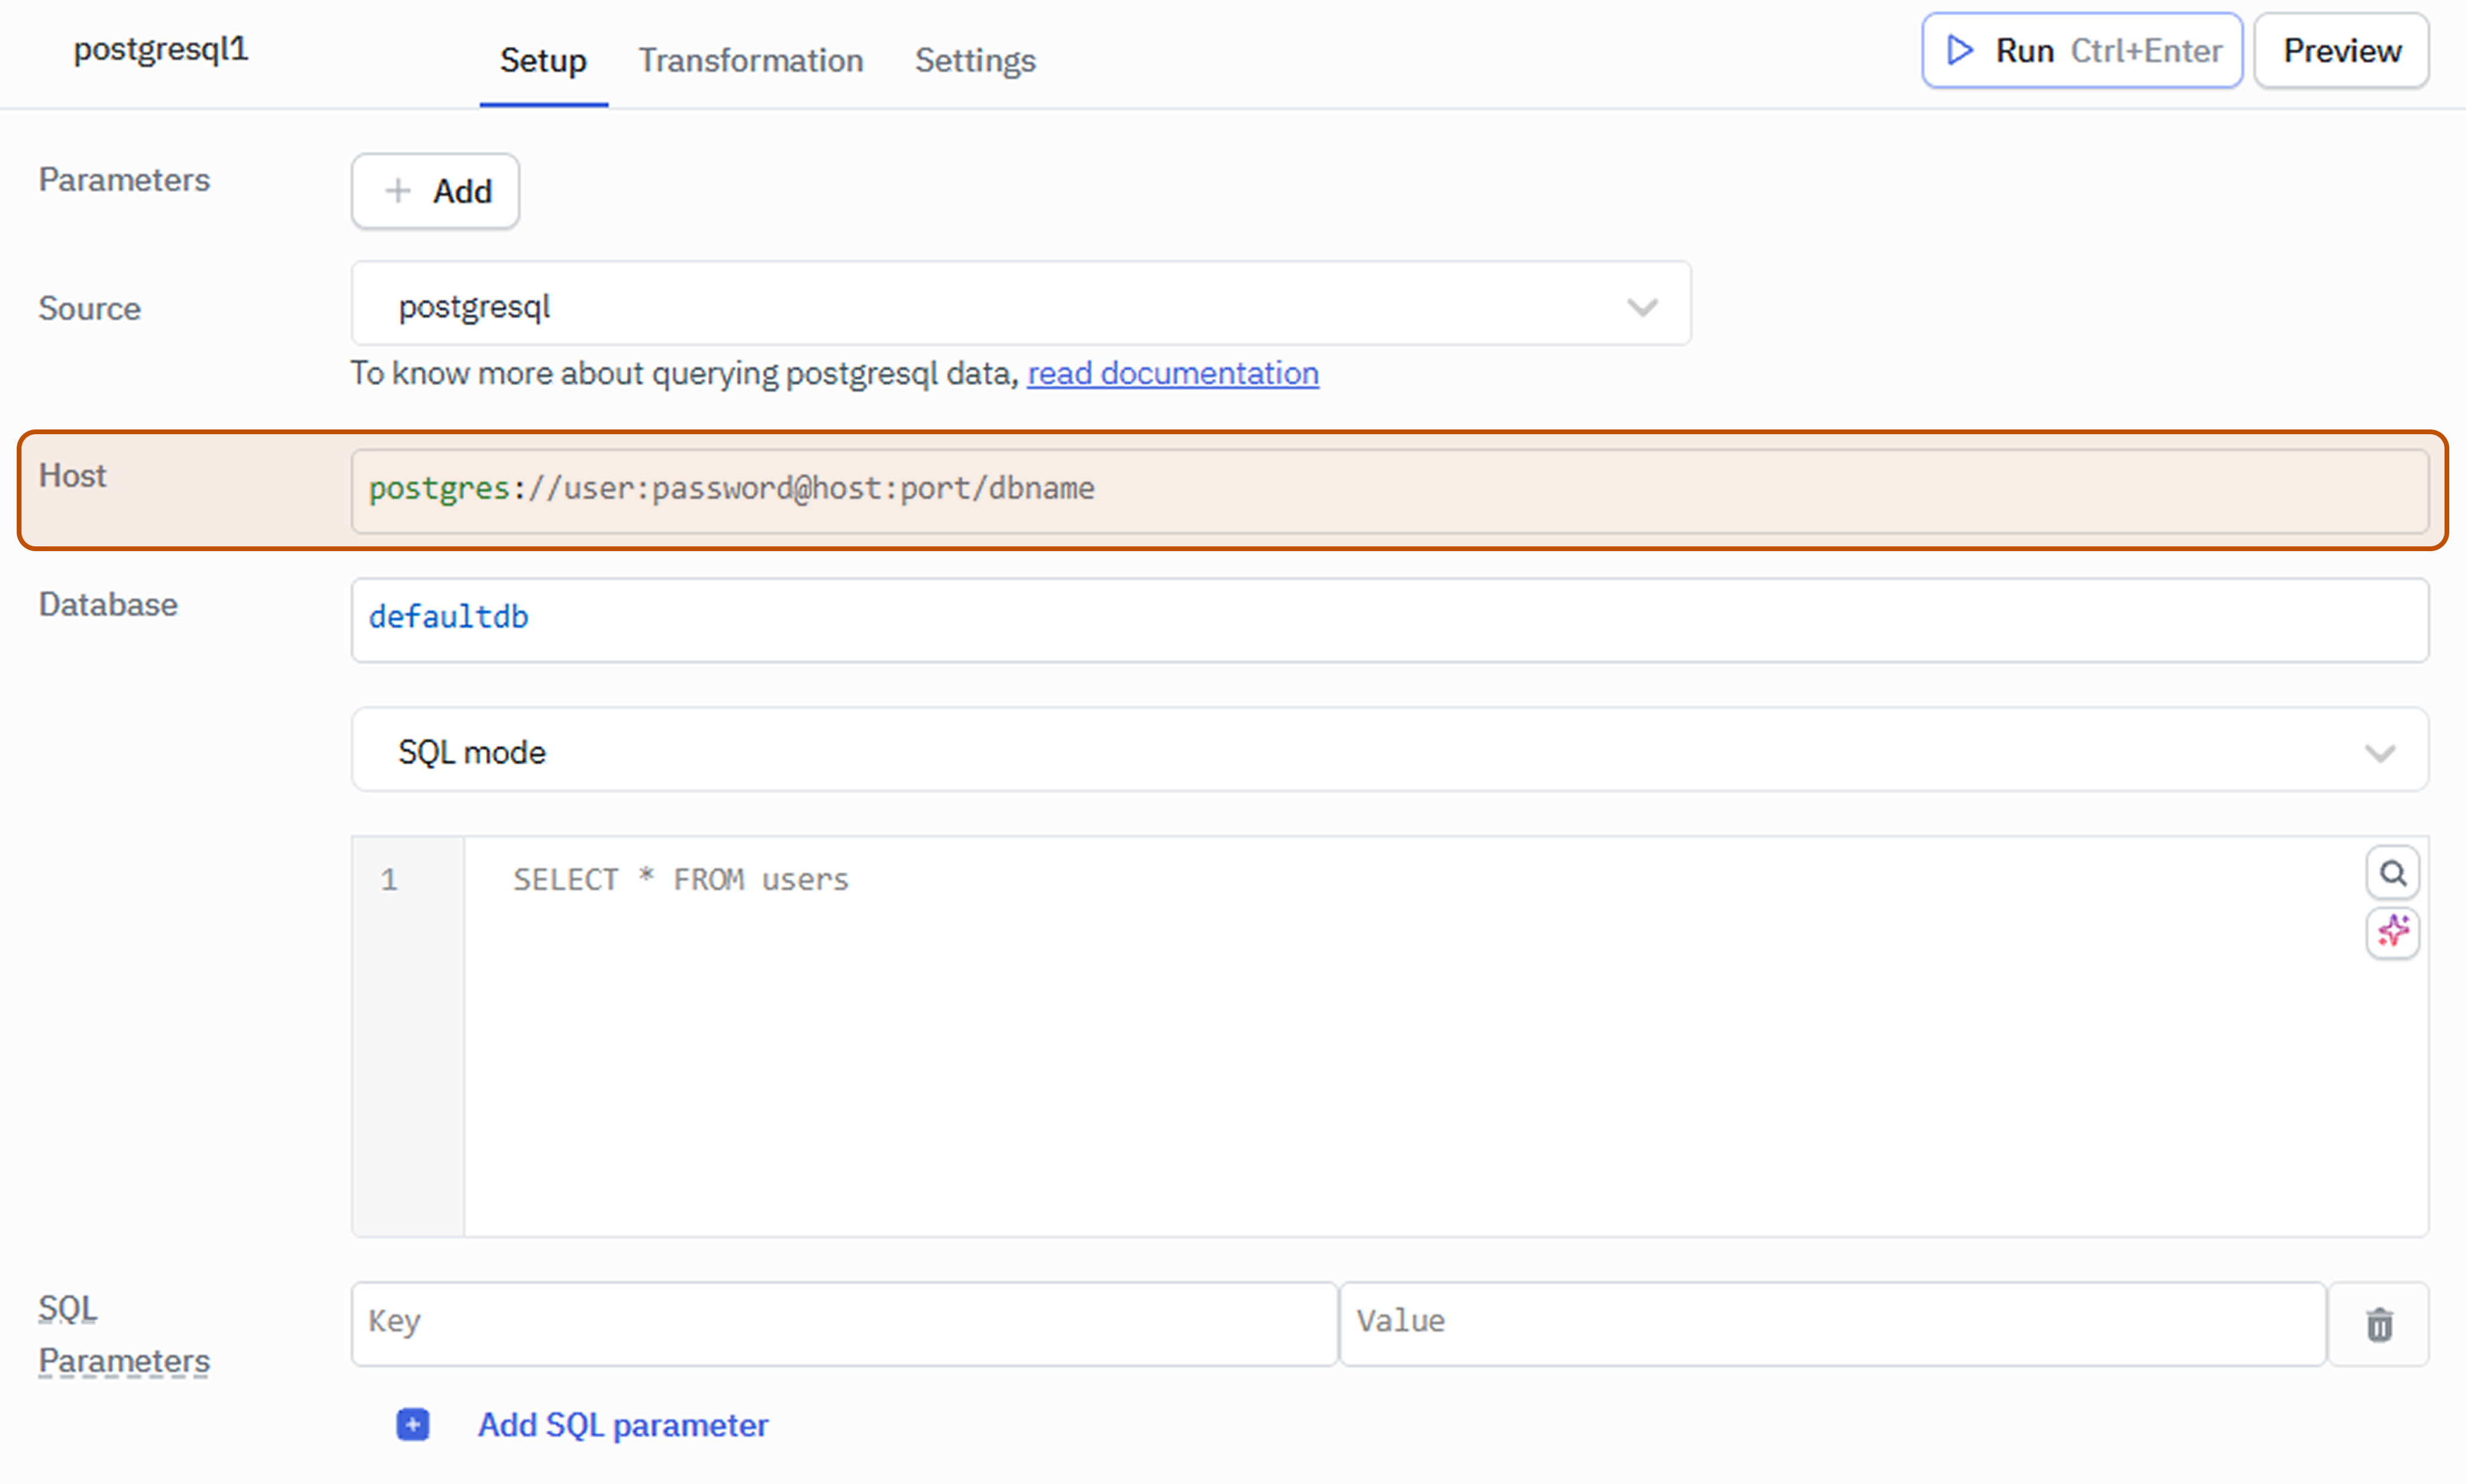Viewport: 2466px width, 1484px height.
Task: Click the magnifier search icon in SQL editor
Action: 2392,873
